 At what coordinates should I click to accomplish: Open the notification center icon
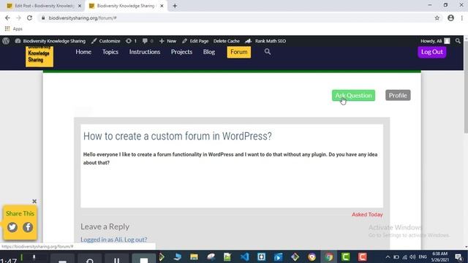point(458,256)
